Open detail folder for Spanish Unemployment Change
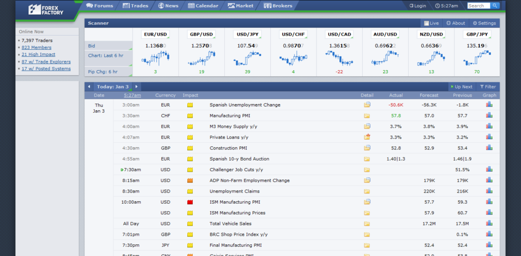Viewport: 521px width, 256px height. [x=367, y=105]
